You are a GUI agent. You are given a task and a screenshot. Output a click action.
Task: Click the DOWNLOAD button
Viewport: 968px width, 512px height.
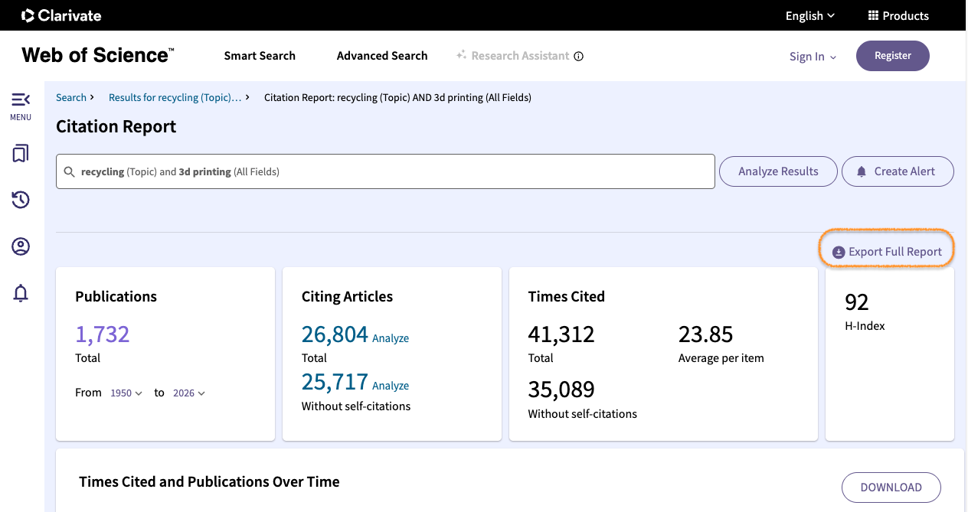(x=891, y=488)
